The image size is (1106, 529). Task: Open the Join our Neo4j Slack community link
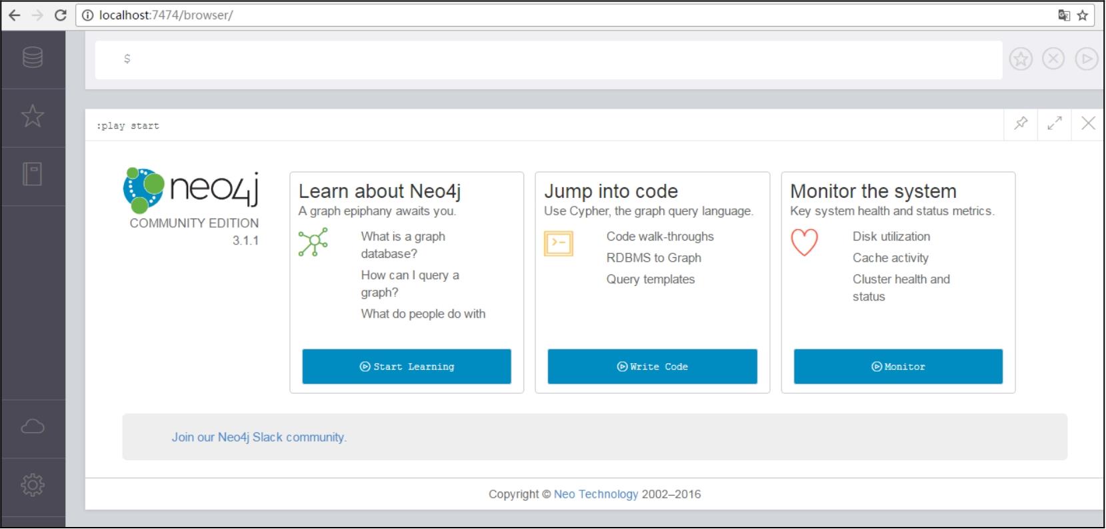pos(259,437)
